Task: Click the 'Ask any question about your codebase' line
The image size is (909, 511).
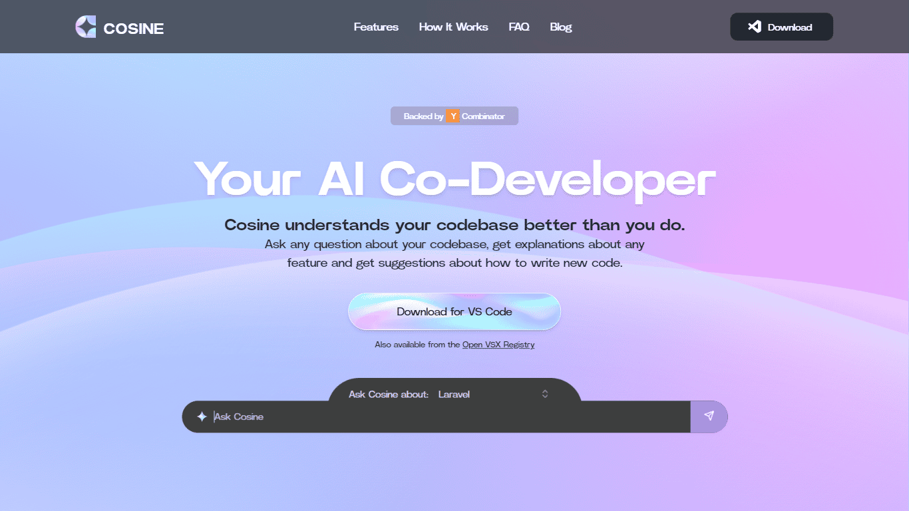Action: (x=454, y=244)
